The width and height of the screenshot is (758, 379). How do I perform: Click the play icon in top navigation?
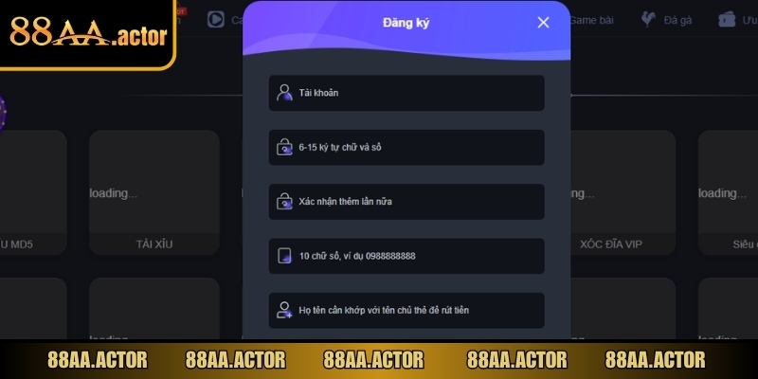click(216, 19)
